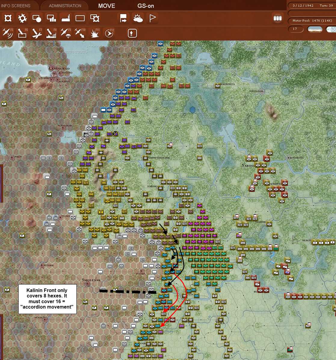Click the Mogilev town label
This screenshot has height=360, width=336.
40,318
